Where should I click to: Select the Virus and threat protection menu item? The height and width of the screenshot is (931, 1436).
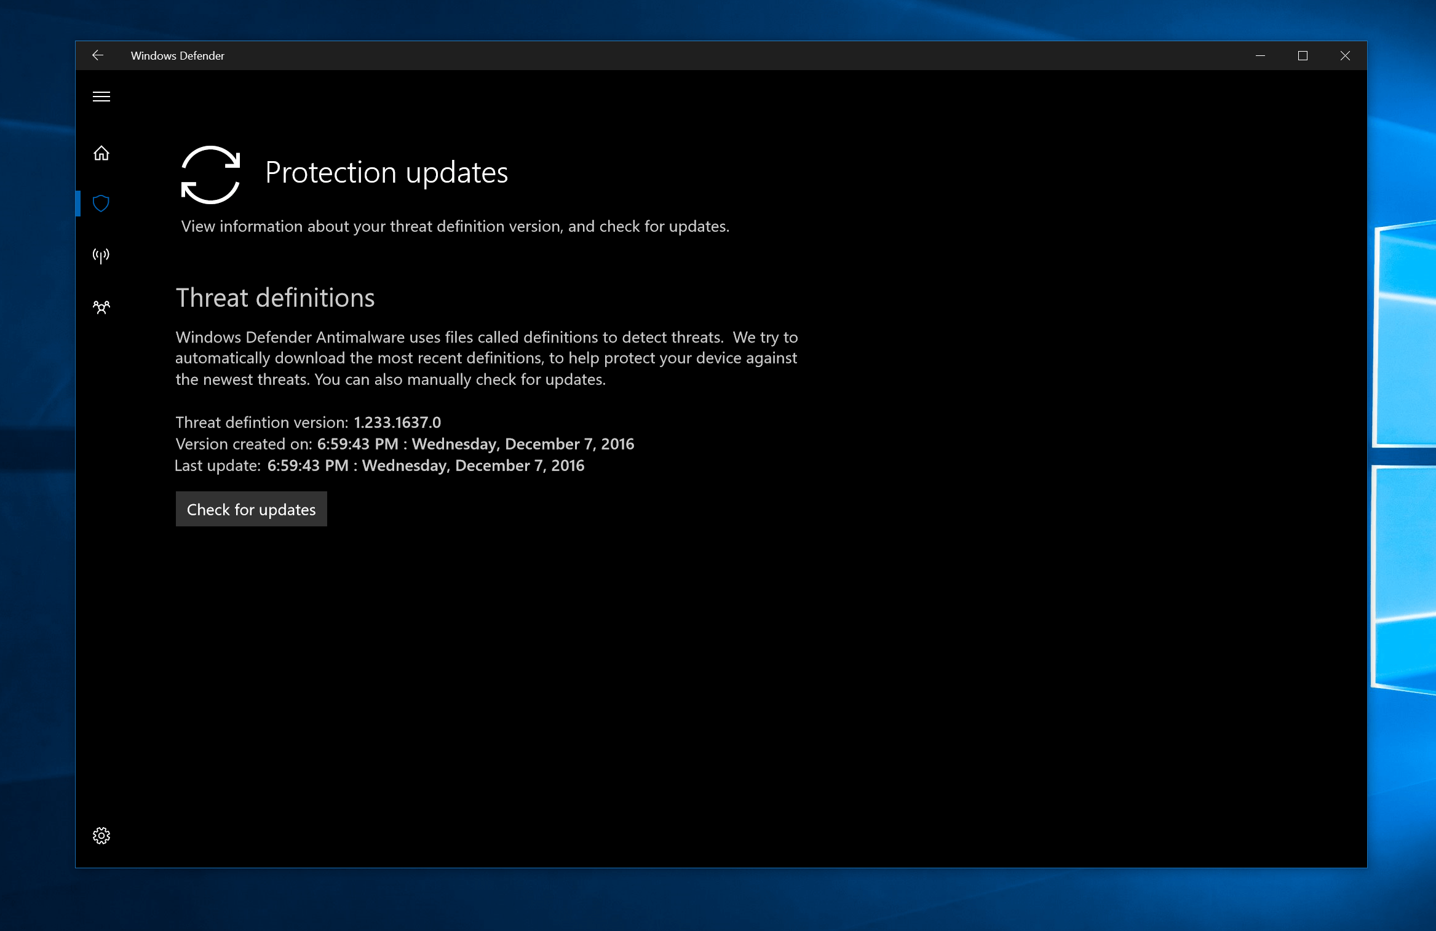tap(101, 202)
